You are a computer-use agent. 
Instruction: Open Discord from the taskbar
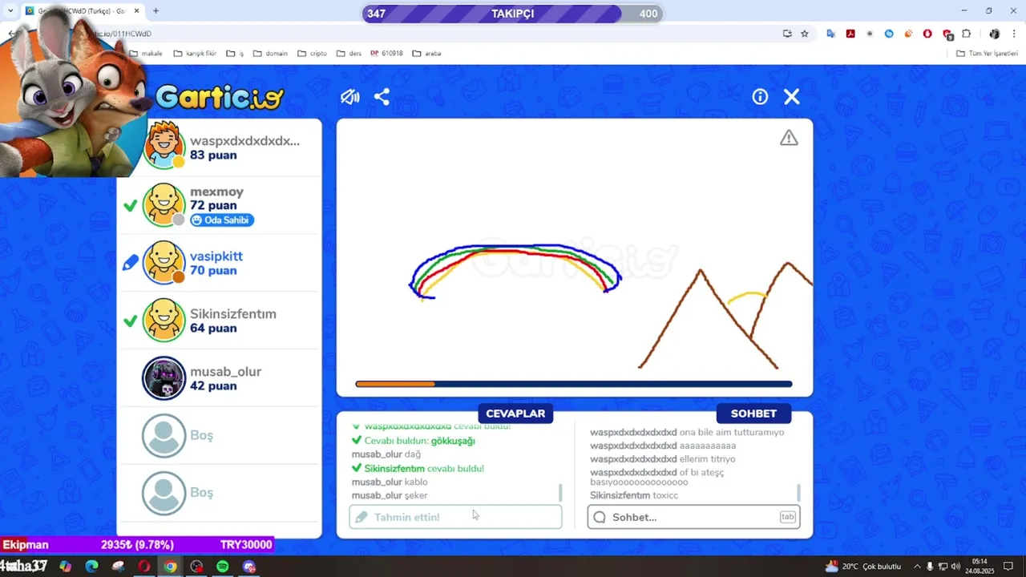tap(249, 567)
